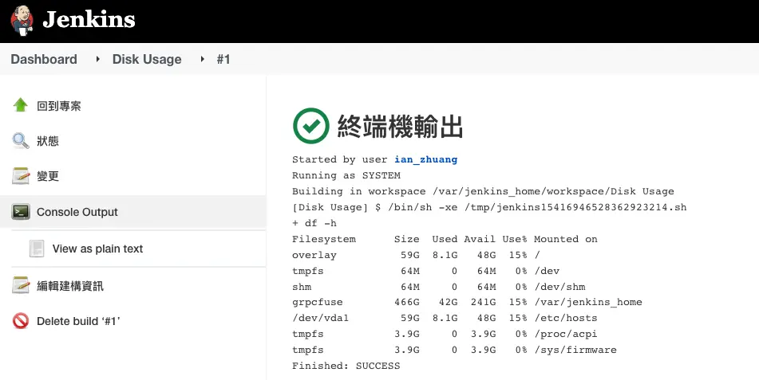
Task: Open the 狀態 status page
Action: (x=48, y=141)
